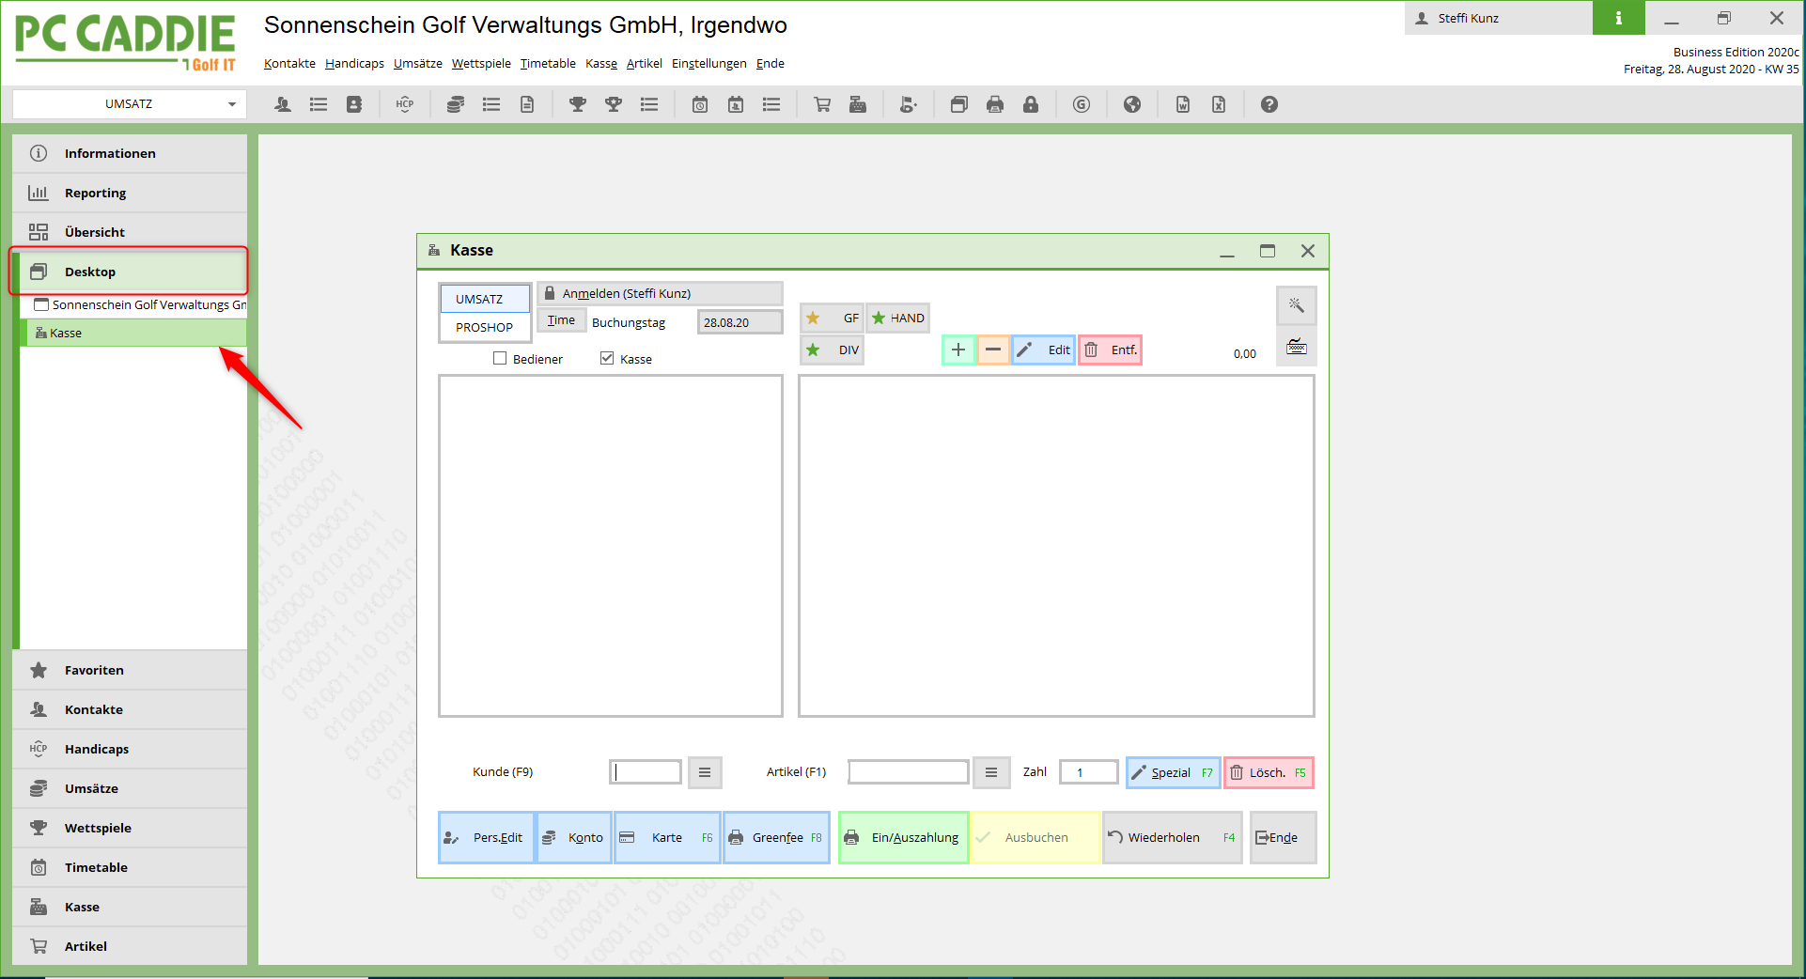Open article list button next to Artikel field
This screenshot has width=1806, height=979.
(x=991, y=772)
